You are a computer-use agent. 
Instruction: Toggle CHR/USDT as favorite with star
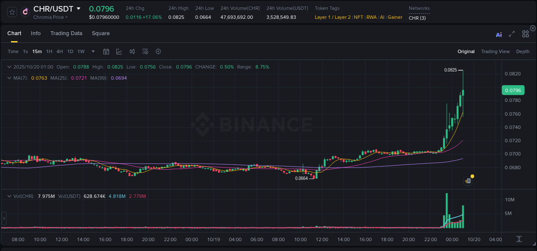[x=12, y=12]
